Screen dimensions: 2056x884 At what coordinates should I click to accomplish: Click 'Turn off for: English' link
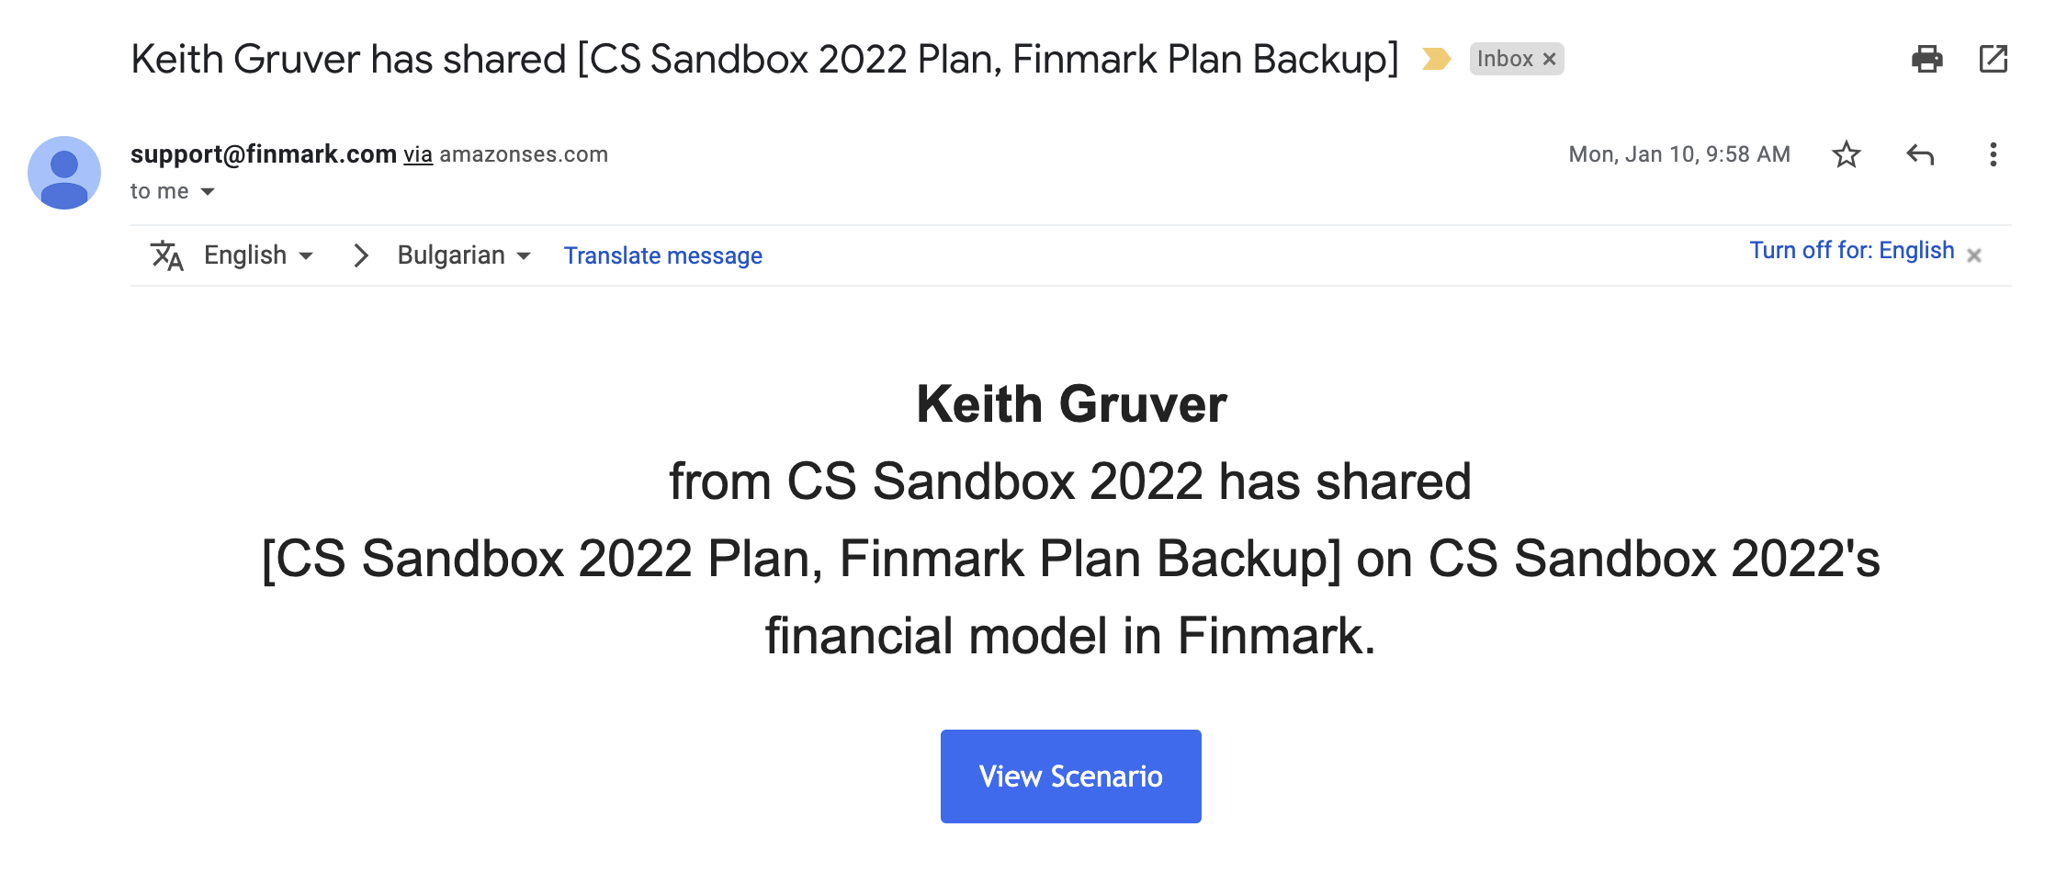pos(1851,251)
